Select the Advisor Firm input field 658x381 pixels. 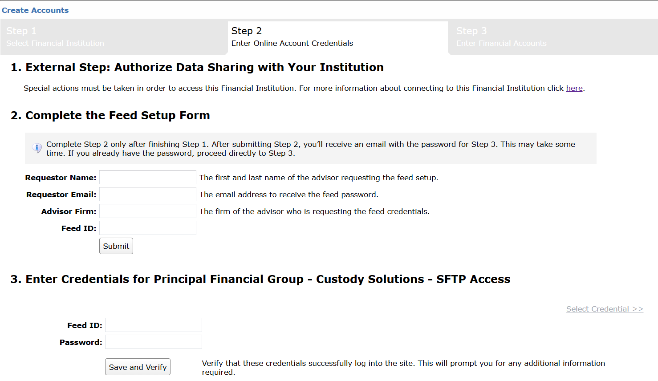click(147, 211)
